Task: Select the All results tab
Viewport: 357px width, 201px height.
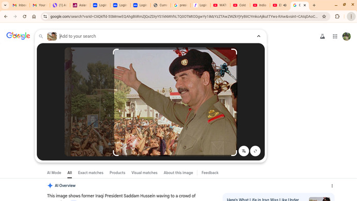Action: [69, 173]
